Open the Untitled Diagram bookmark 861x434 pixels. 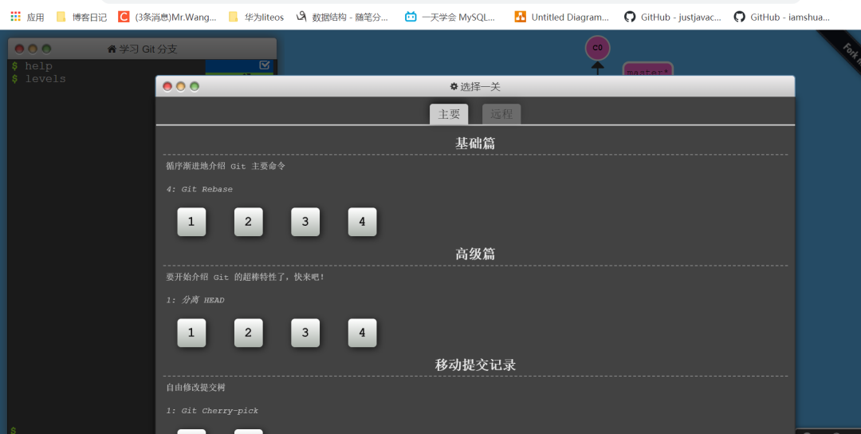point(562,17)
